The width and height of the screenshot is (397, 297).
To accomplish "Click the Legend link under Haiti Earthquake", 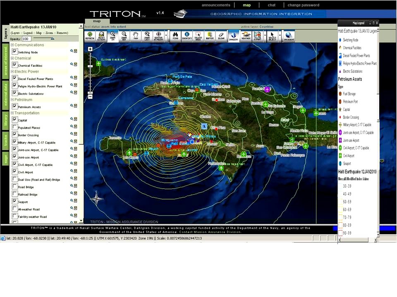I will coord(28,33).
